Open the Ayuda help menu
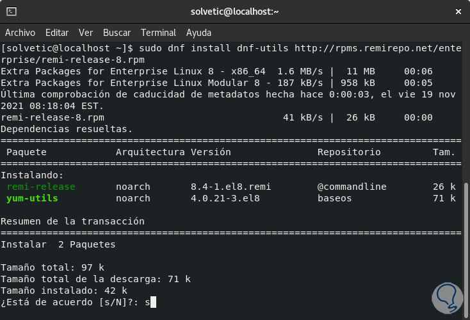The height and width of the screenshot is (320, 470). [199, 32]
